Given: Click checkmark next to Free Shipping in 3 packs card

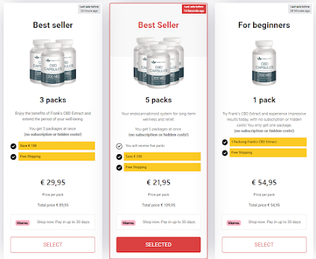Looking at the screenshot, I should point(14,157).
